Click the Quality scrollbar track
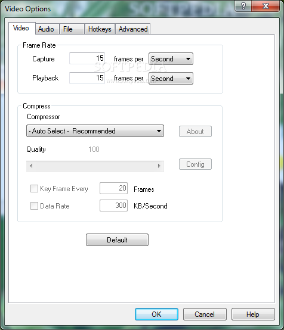The image size is (284, 330). (x=95, y=166)
